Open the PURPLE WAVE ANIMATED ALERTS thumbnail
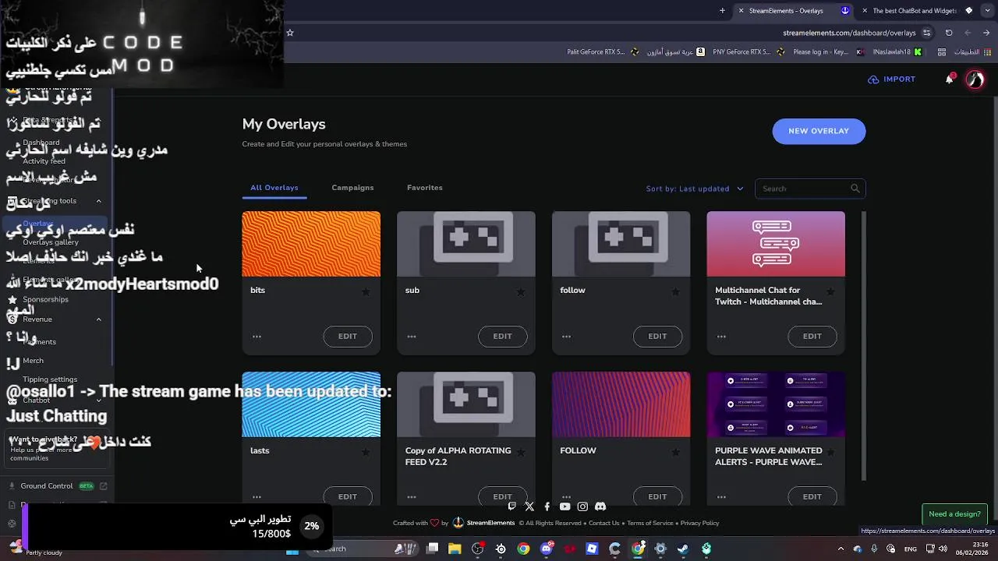The image size is (998, 561). tap(776, 404)
